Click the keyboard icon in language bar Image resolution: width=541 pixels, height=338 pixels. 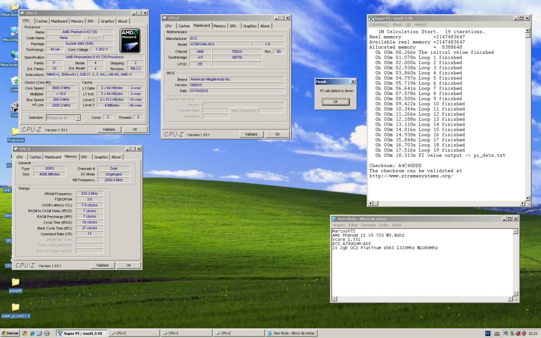[496, 334]
